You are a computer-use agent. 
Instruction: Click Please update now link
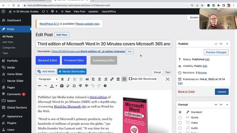click(x=87, y=24)
